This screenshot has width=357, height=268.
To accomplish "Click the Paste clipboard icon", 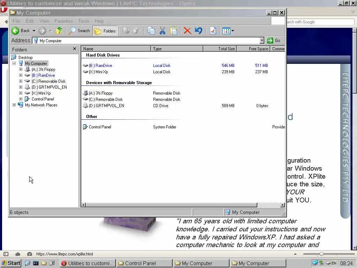I will (x=174, y=31).
